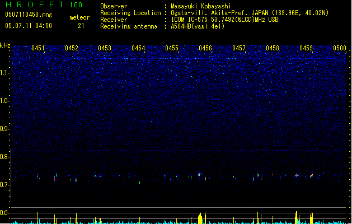Viewport: 352px width, 224px height.
Task: Click the tall yellow intensity spike near 0456
Action: pos(200,218)
